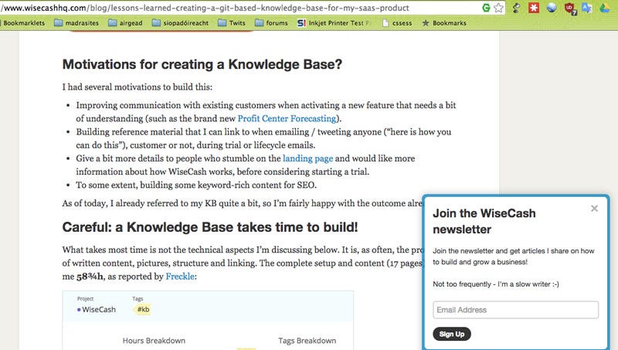
Task: Open the Inkjet Printer Test bookmark
Action: [334, 23]
